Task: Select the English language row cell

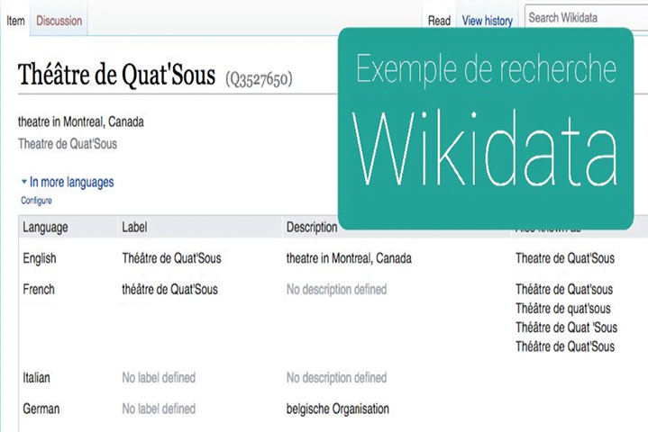Action: (x=40, y=258)
